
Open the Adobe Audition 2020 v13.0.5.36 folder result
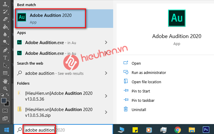(59, 96)
